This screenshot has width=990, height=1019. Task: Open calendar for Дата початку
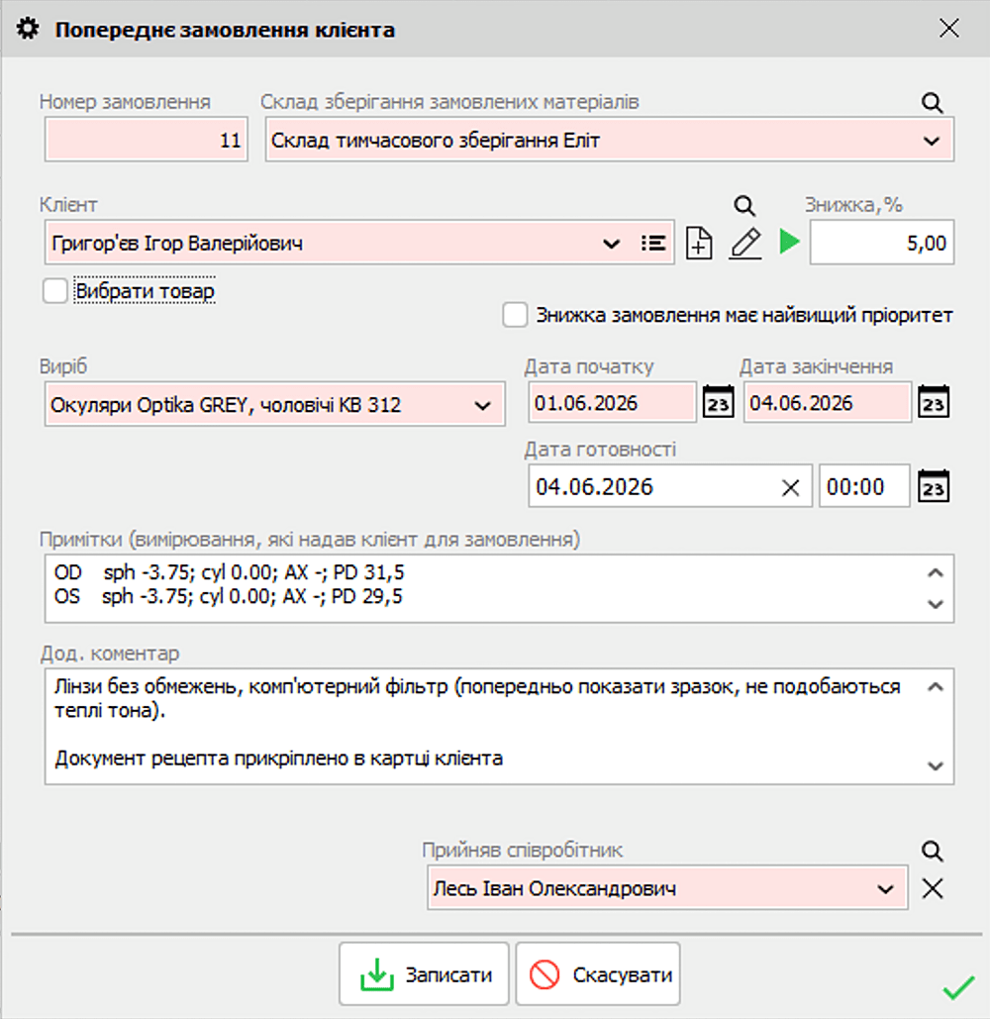pos(718,402)
